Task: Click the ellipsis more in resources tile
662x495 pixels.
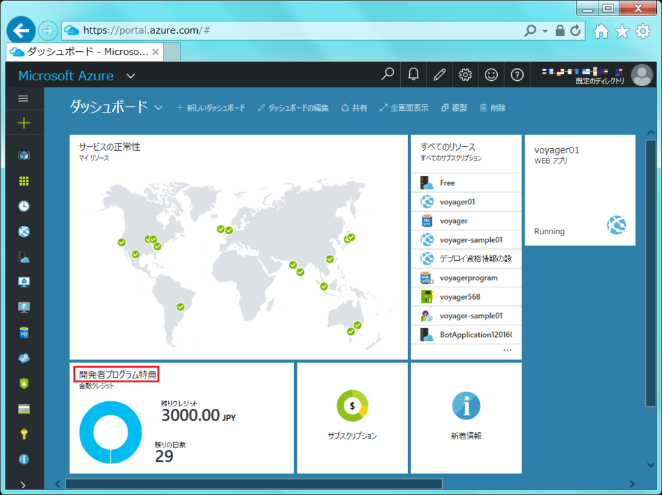Action: (x=507, y=350)
